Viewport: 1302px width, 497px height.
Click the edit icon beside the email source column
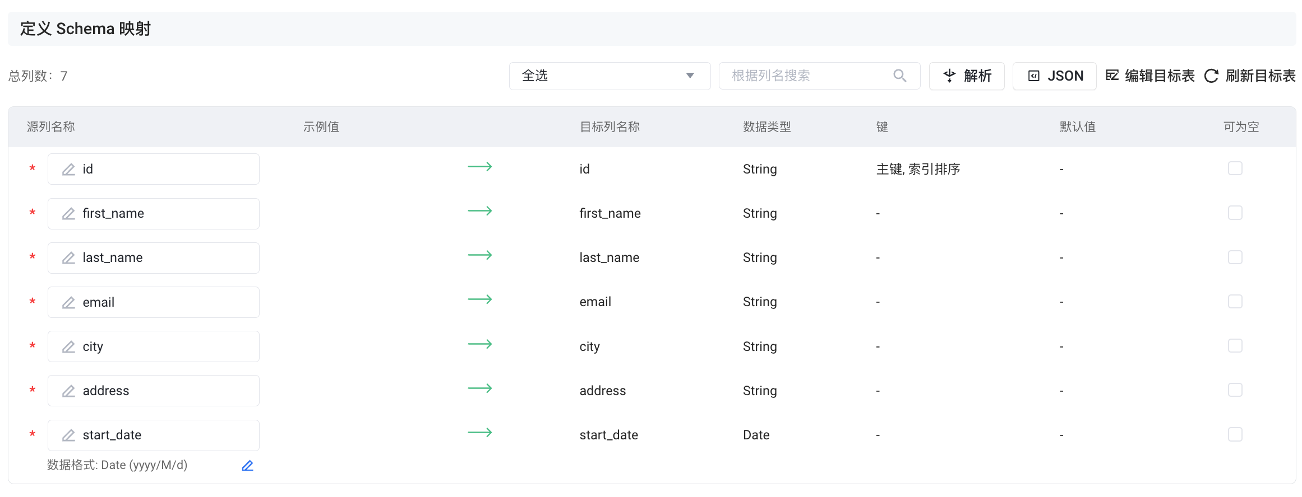(68, 303)
